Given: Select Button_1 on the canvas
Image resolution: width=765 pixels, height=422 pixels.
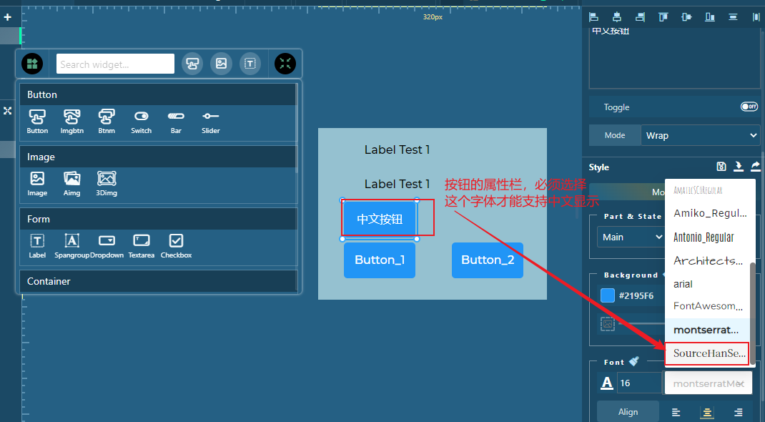Looking at the screenshot, I should click(x=380, y=260).
